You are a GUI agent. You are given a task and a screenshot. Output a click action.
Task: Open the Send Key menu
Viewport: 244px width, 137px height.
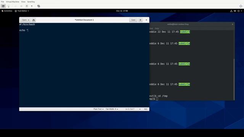pyautogui.click(x=31, y=2)
